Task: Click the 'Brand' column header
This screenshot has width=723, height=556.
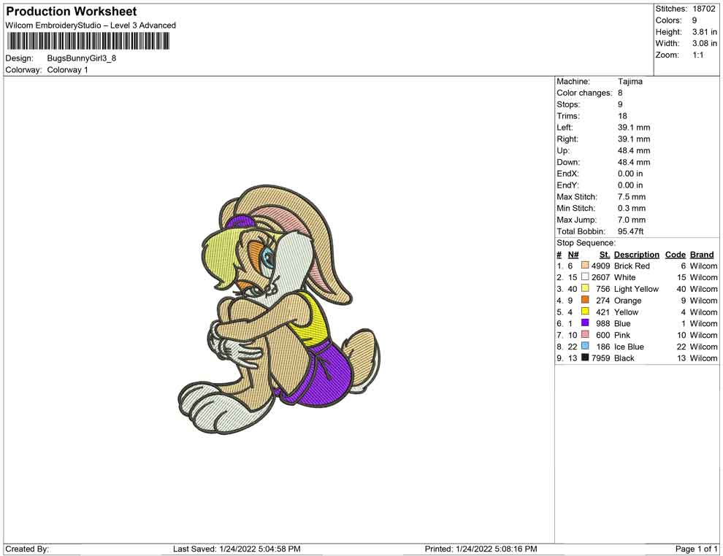Action: 702,255
